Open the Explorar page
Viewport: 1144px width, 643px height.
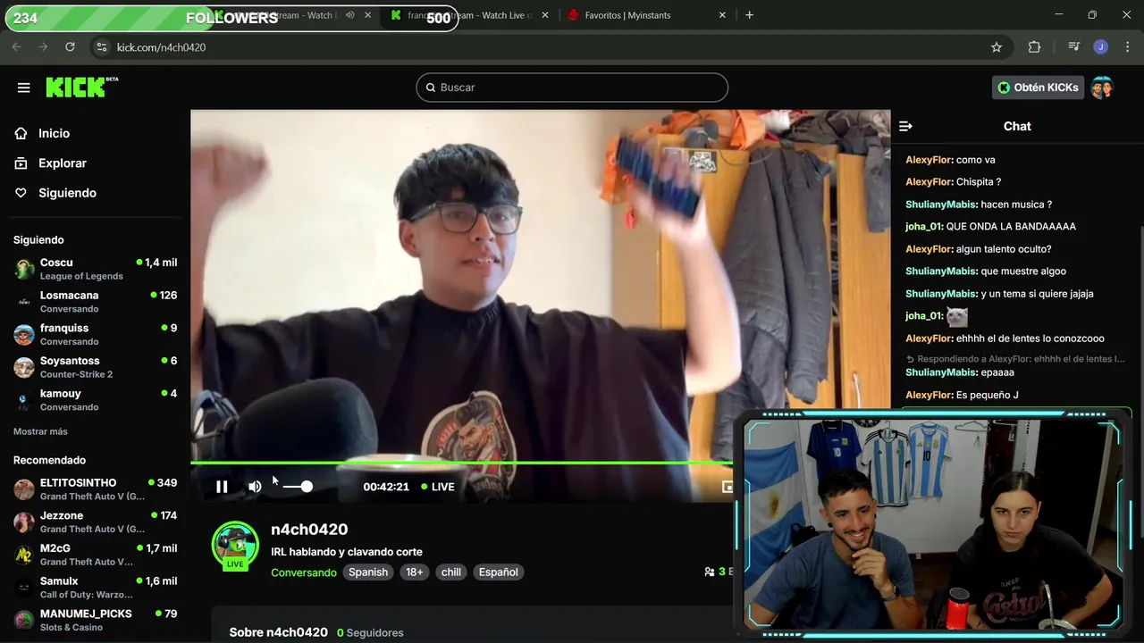[x=63, y=163]
